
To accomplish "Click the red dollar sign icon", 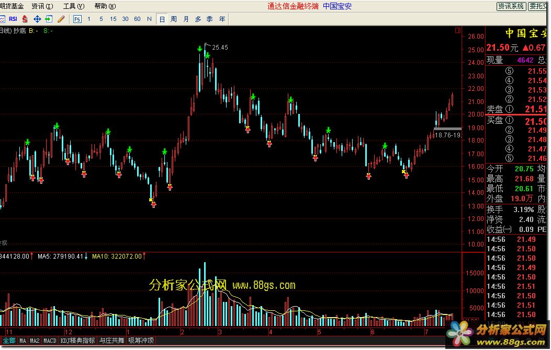I will click(25, 19).
